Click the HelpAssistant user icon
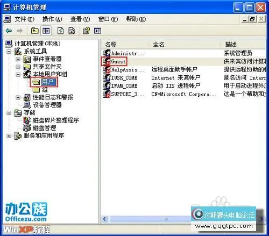Screen dimensions: 269x236 [107, 69]
